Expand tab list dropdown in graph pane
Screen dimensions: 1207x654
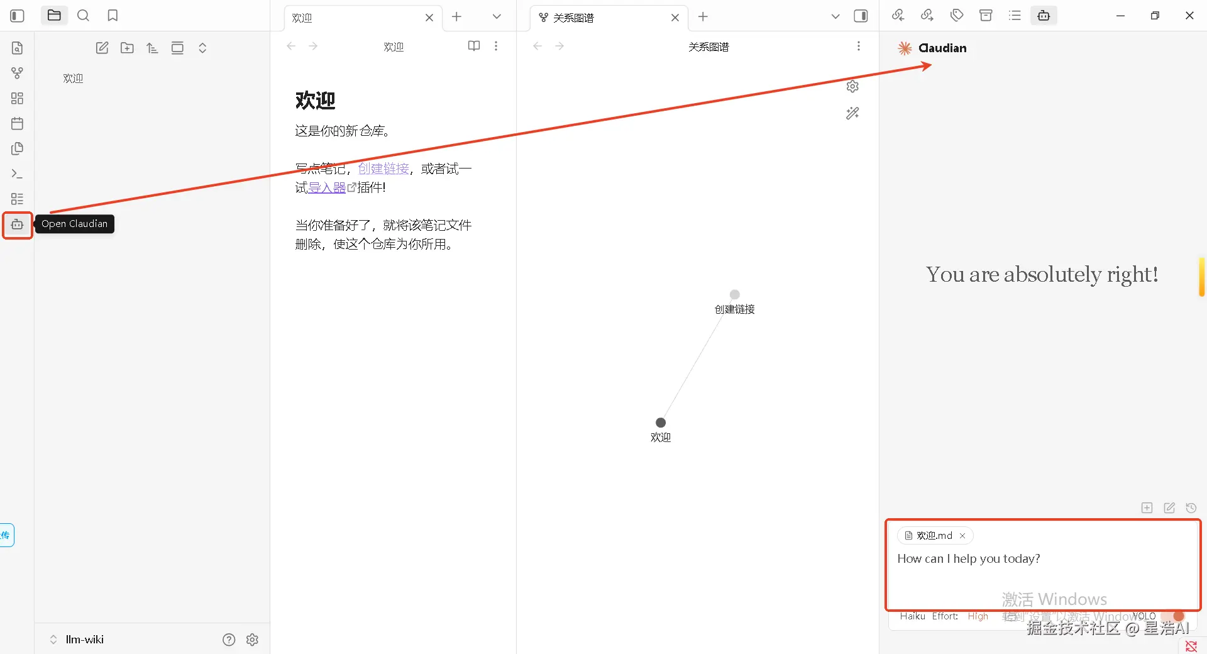pyautogui.click(x=835, y=17)
